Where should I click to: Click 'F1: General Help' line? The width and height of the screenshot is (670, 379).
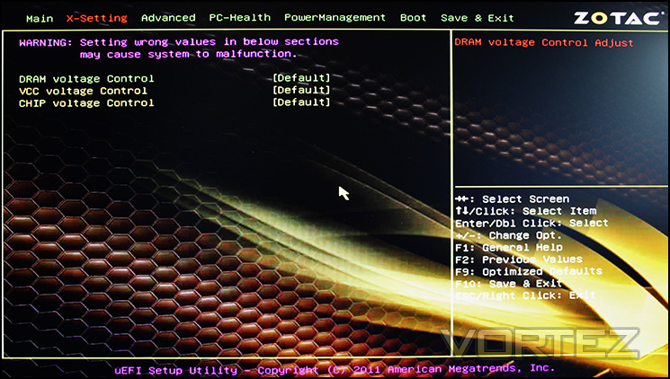[508, 248]
